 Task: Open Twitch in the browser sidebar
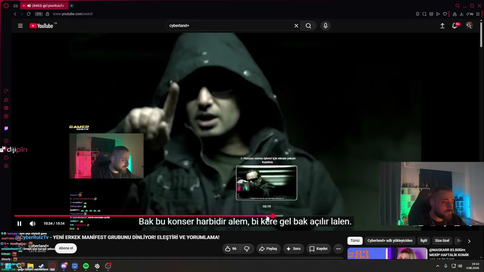(6, 128)
